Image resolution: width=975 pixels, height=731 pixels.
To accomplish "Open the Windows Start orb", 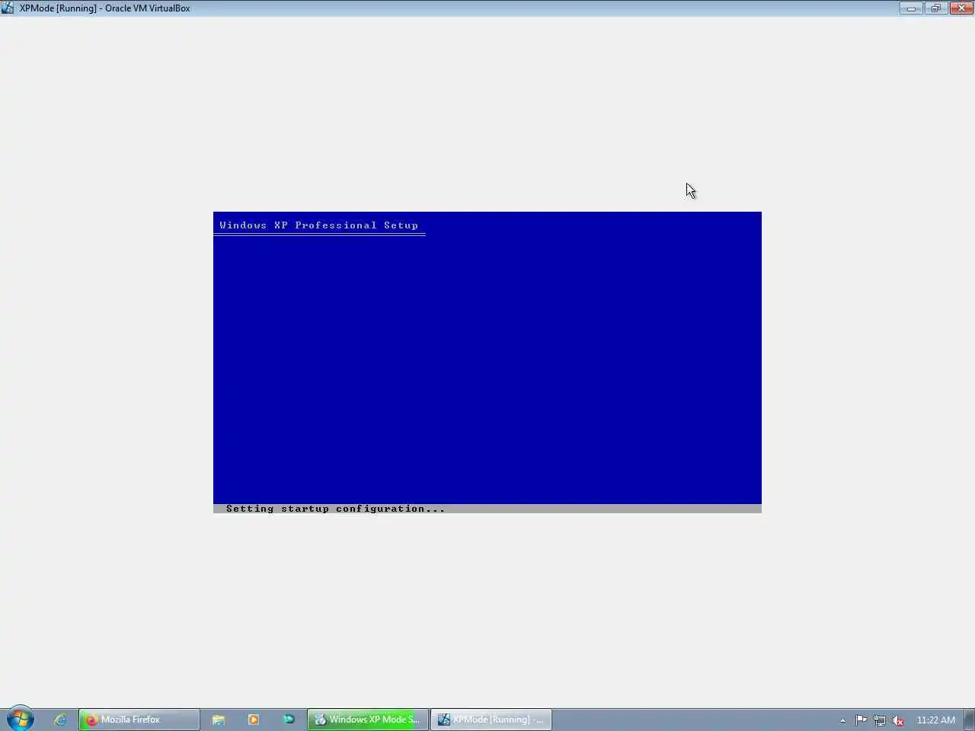I will click(21, 719).
